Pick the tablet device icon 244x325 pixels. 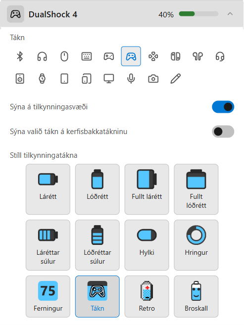64,79
